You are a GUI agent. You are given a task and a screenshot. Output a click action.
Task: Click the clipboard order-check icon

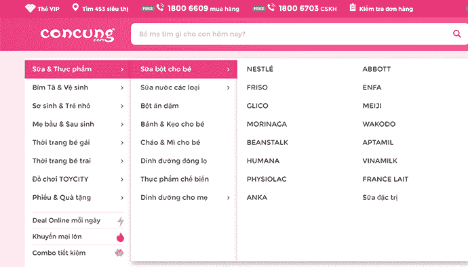(x=353, y=7)
